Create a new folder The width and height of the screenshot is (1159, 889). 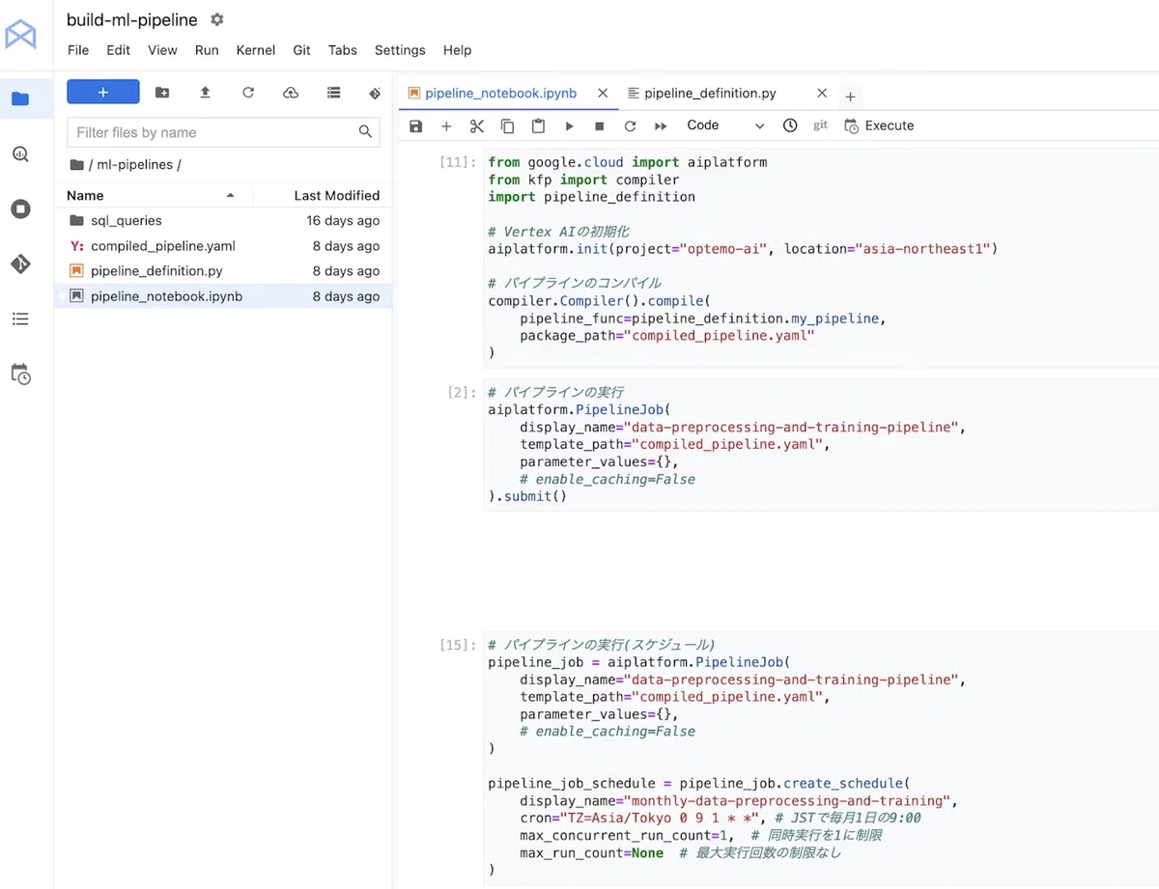[x=162, y=93]
